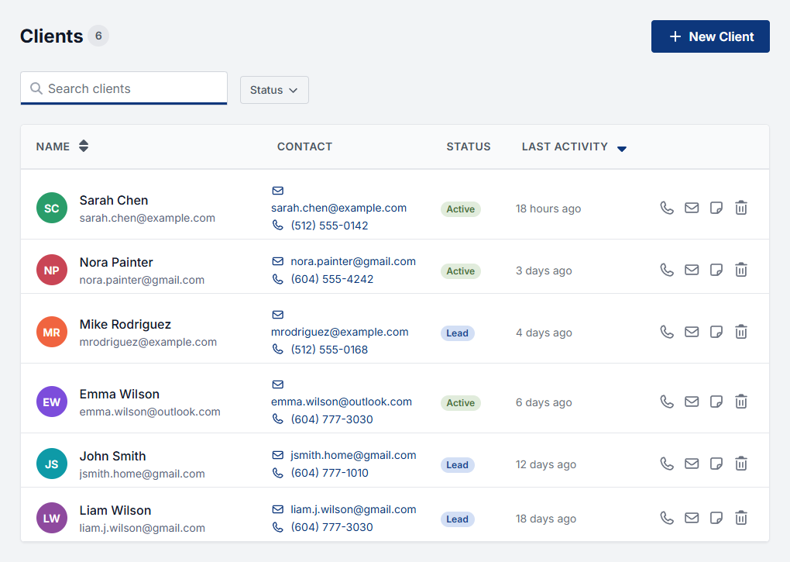
Task: Select the JS avatar for John Smith
Action: 52,464
